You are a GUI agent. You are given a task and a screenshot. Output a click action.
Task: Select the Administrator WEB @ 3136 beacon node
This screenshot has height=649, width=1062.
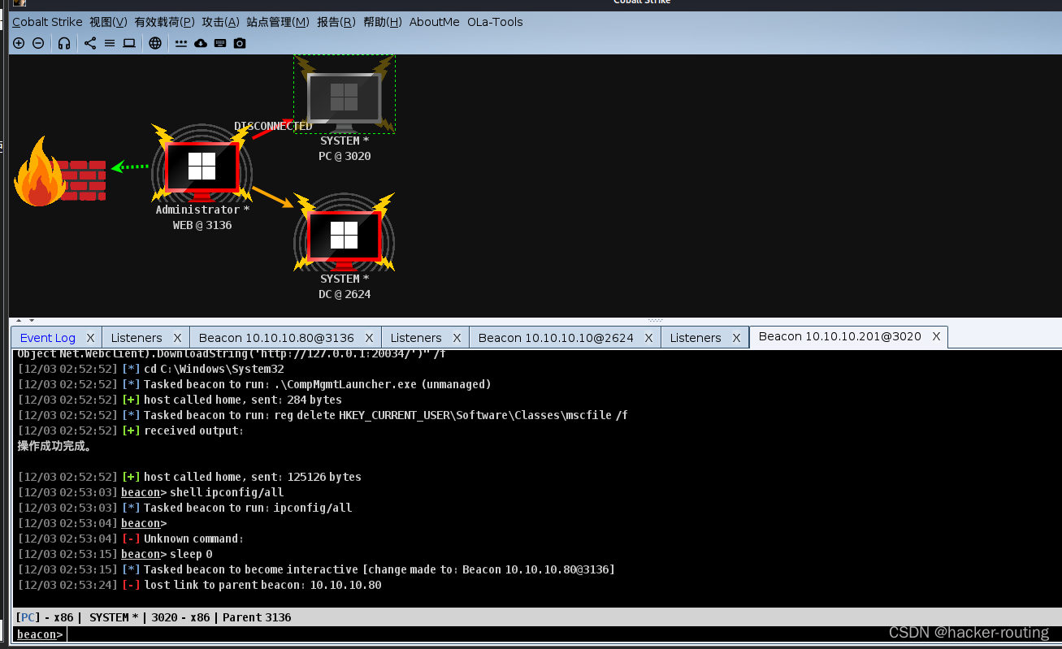202,177
